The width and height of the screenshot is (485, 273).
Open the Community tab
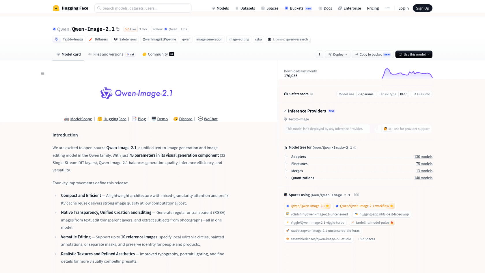point(158,54)
